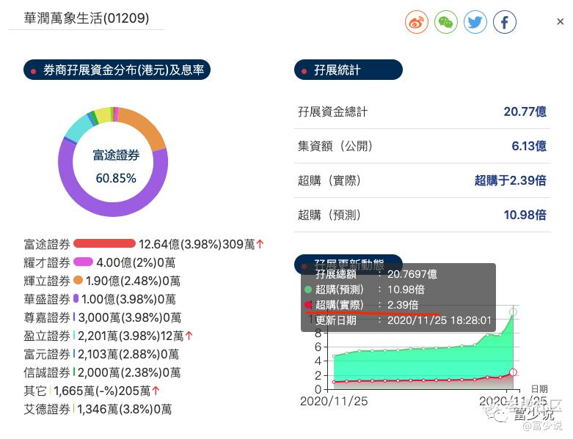
Task: Select the 信誠證券 broker row label
Action: (47, 372)
